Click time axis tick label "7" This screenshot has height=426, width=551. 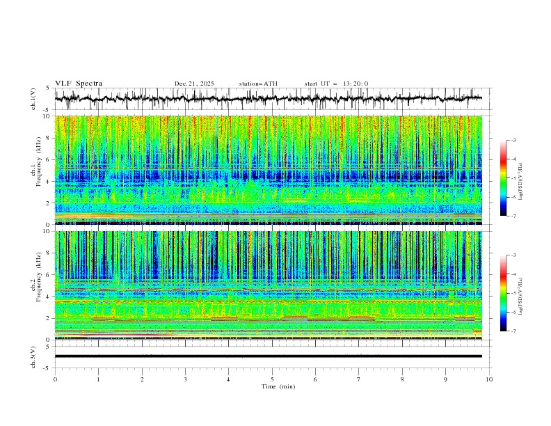[359, 379]
